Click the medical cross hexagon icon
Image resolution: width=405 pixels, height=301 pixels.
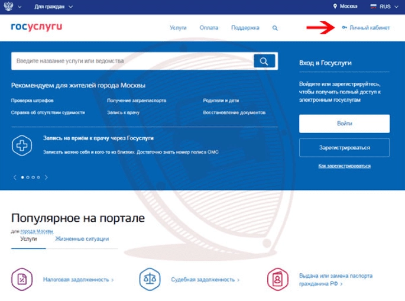click(x=22, y=145)
